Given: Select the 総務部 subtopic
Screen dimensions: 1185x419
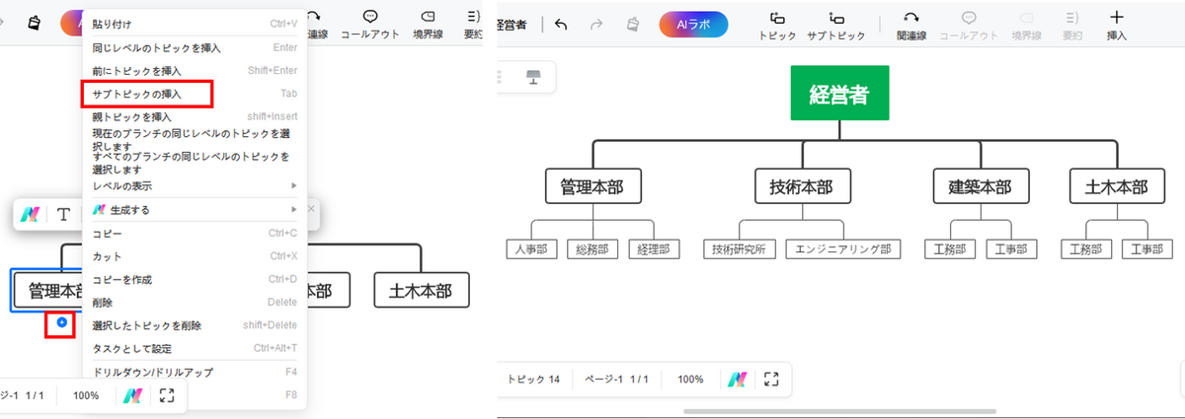Looking at the screenshot, I should [592, 249].
